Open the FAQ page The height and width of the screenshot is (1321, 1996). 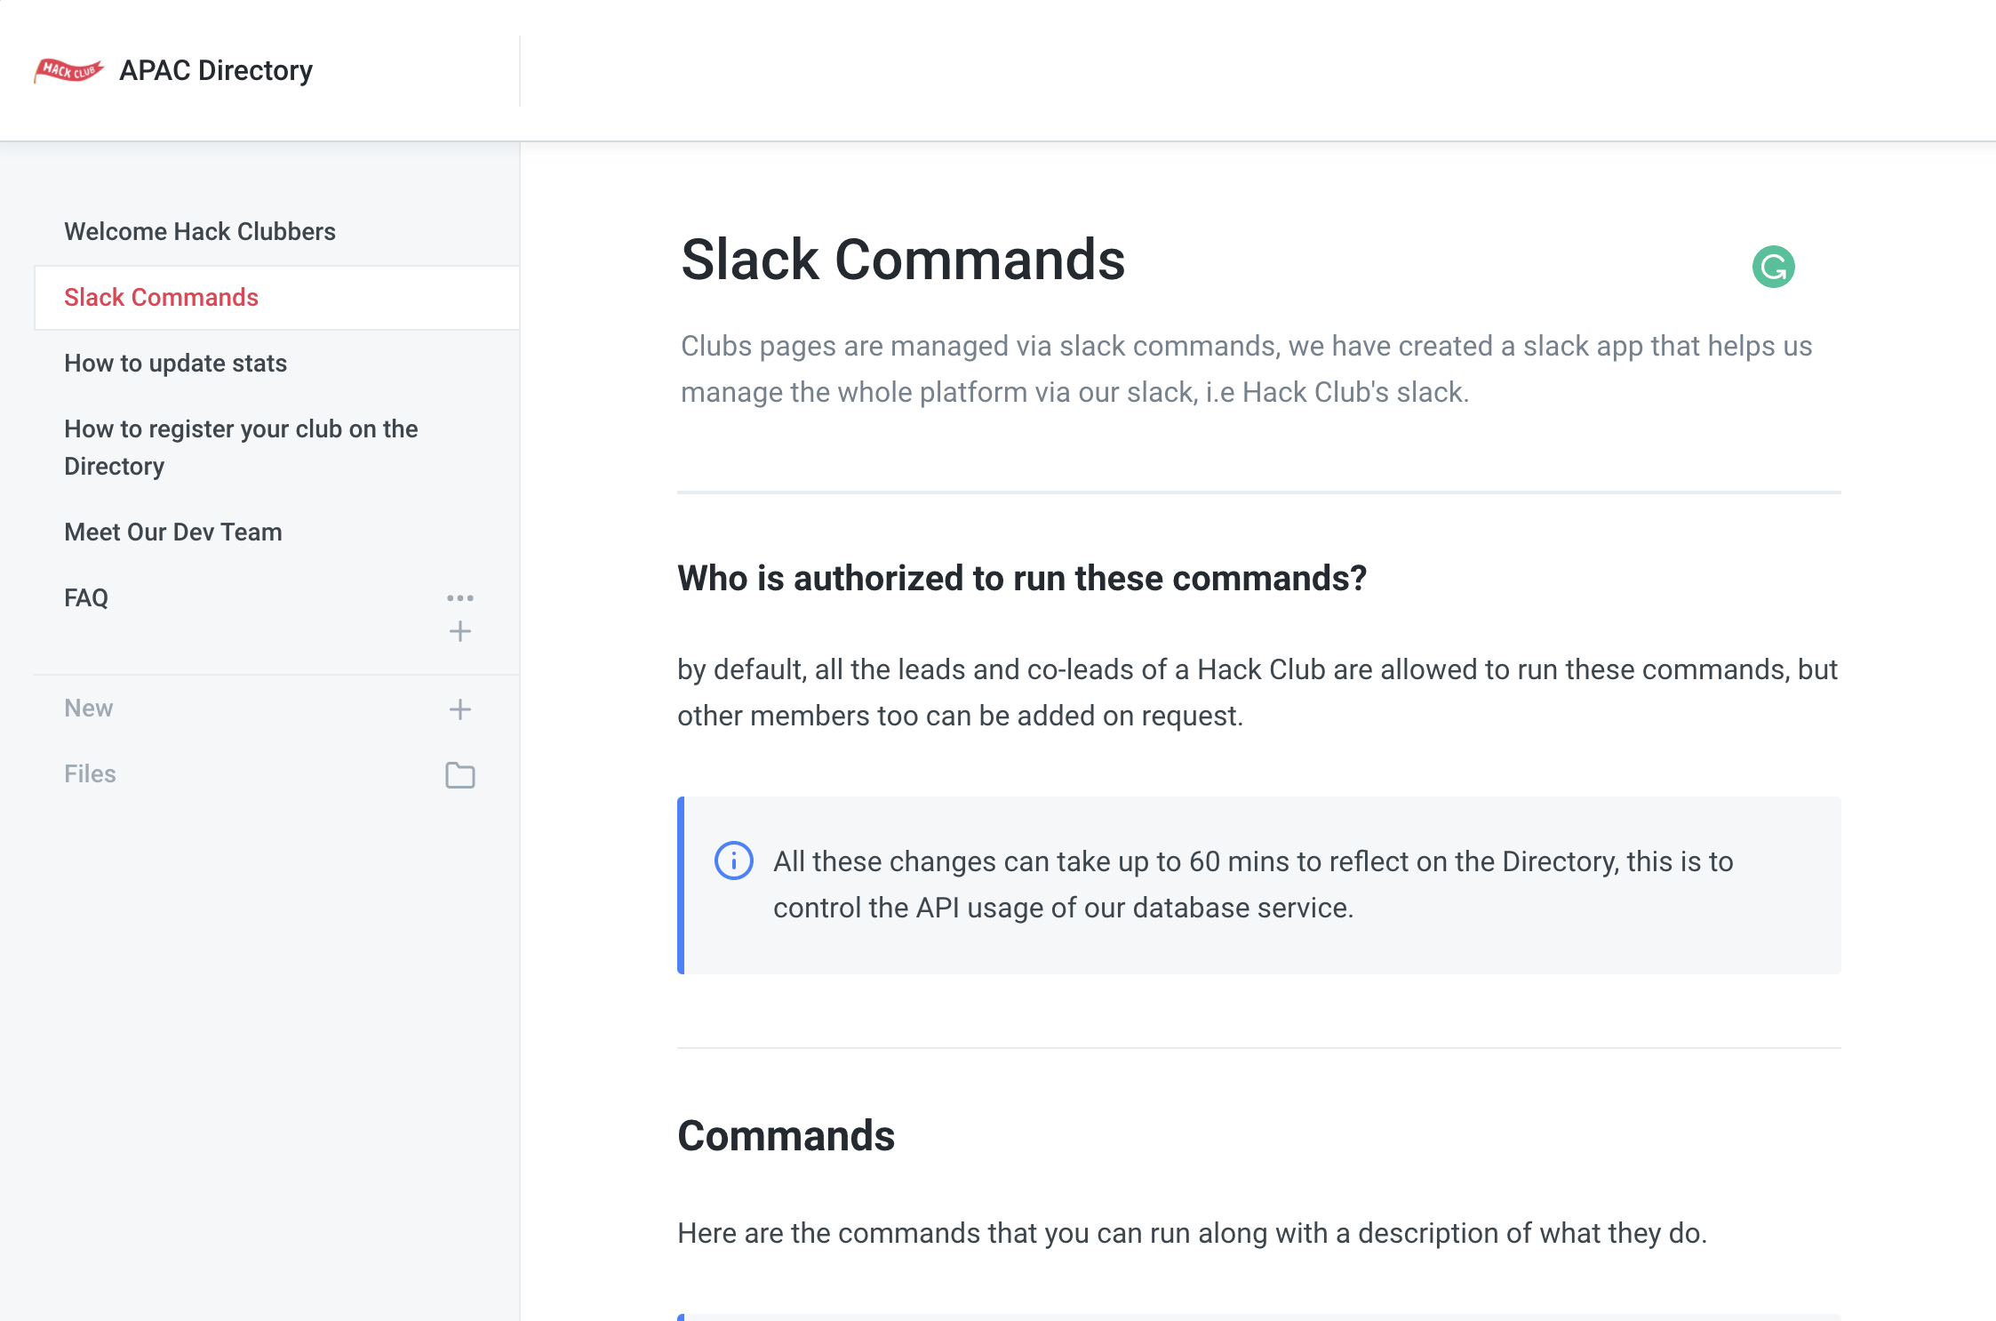click(86, 597)
